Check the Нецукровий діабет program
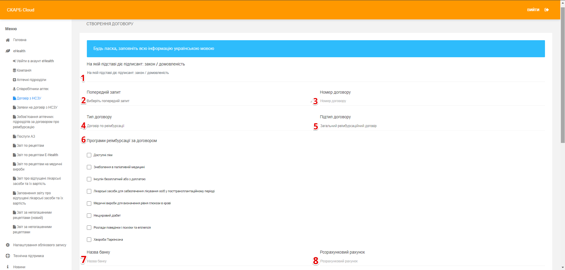 pos(89,215)
